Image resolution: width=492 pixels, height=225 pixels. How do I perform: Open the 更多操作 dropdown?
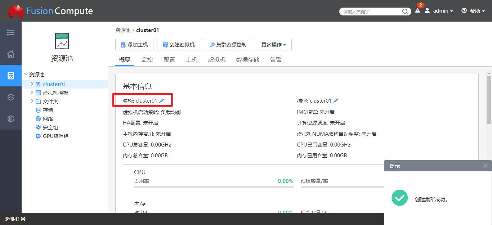(274, 45)
